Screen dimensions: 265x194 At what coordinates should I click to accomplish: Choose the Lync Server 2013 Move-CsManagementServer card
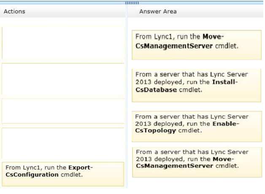point(197,162)
